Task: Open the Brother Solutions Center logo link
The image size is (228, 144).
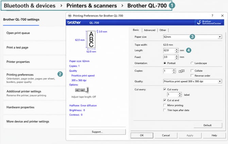Action: point(209,22)
